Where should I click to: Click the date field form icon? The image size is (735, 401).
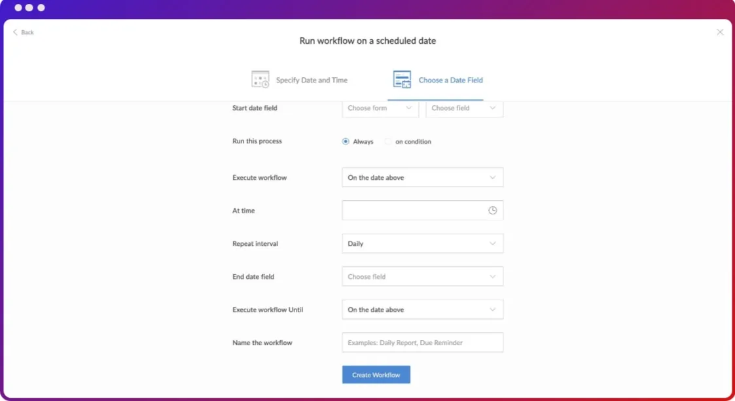(x=402, y=79)
